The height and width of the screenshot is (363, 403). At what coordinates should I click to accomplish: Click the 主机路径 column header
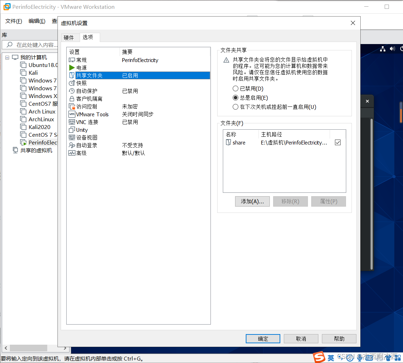point(294,134)
